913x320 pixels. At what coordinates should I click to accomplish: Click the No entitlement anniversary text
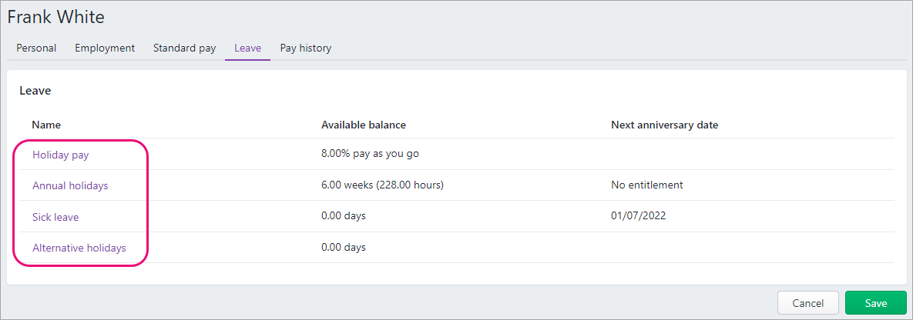647,185
